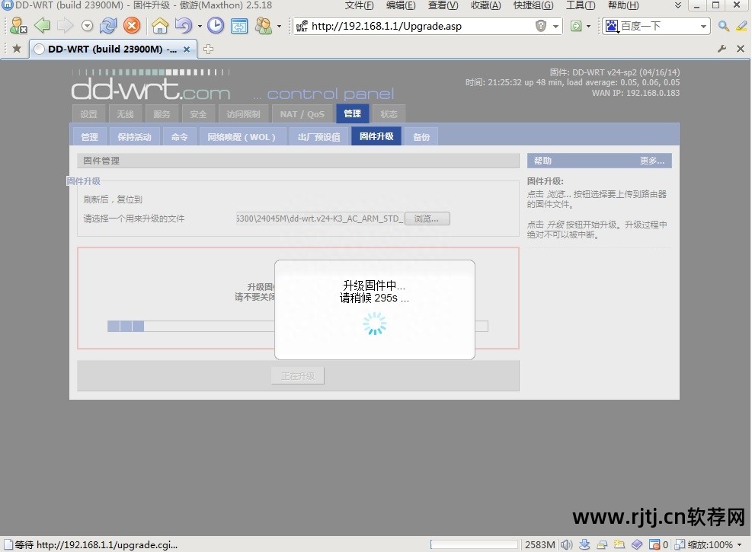Click the Forward navigation arrow
Image resolution: width=752 pixels, height=552 pixels.
[66, 25]
